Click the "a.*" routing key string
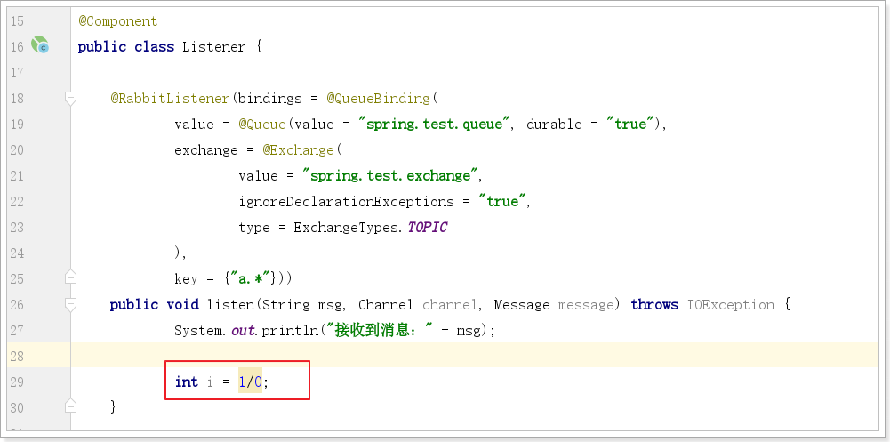 tap(251, 278)
